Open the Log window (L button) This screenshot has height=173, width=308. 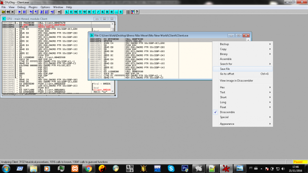coord(67,12)
